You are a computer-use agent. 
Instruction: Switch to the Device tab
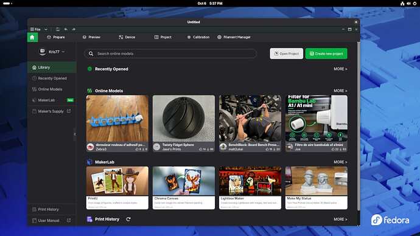point(127,37)
